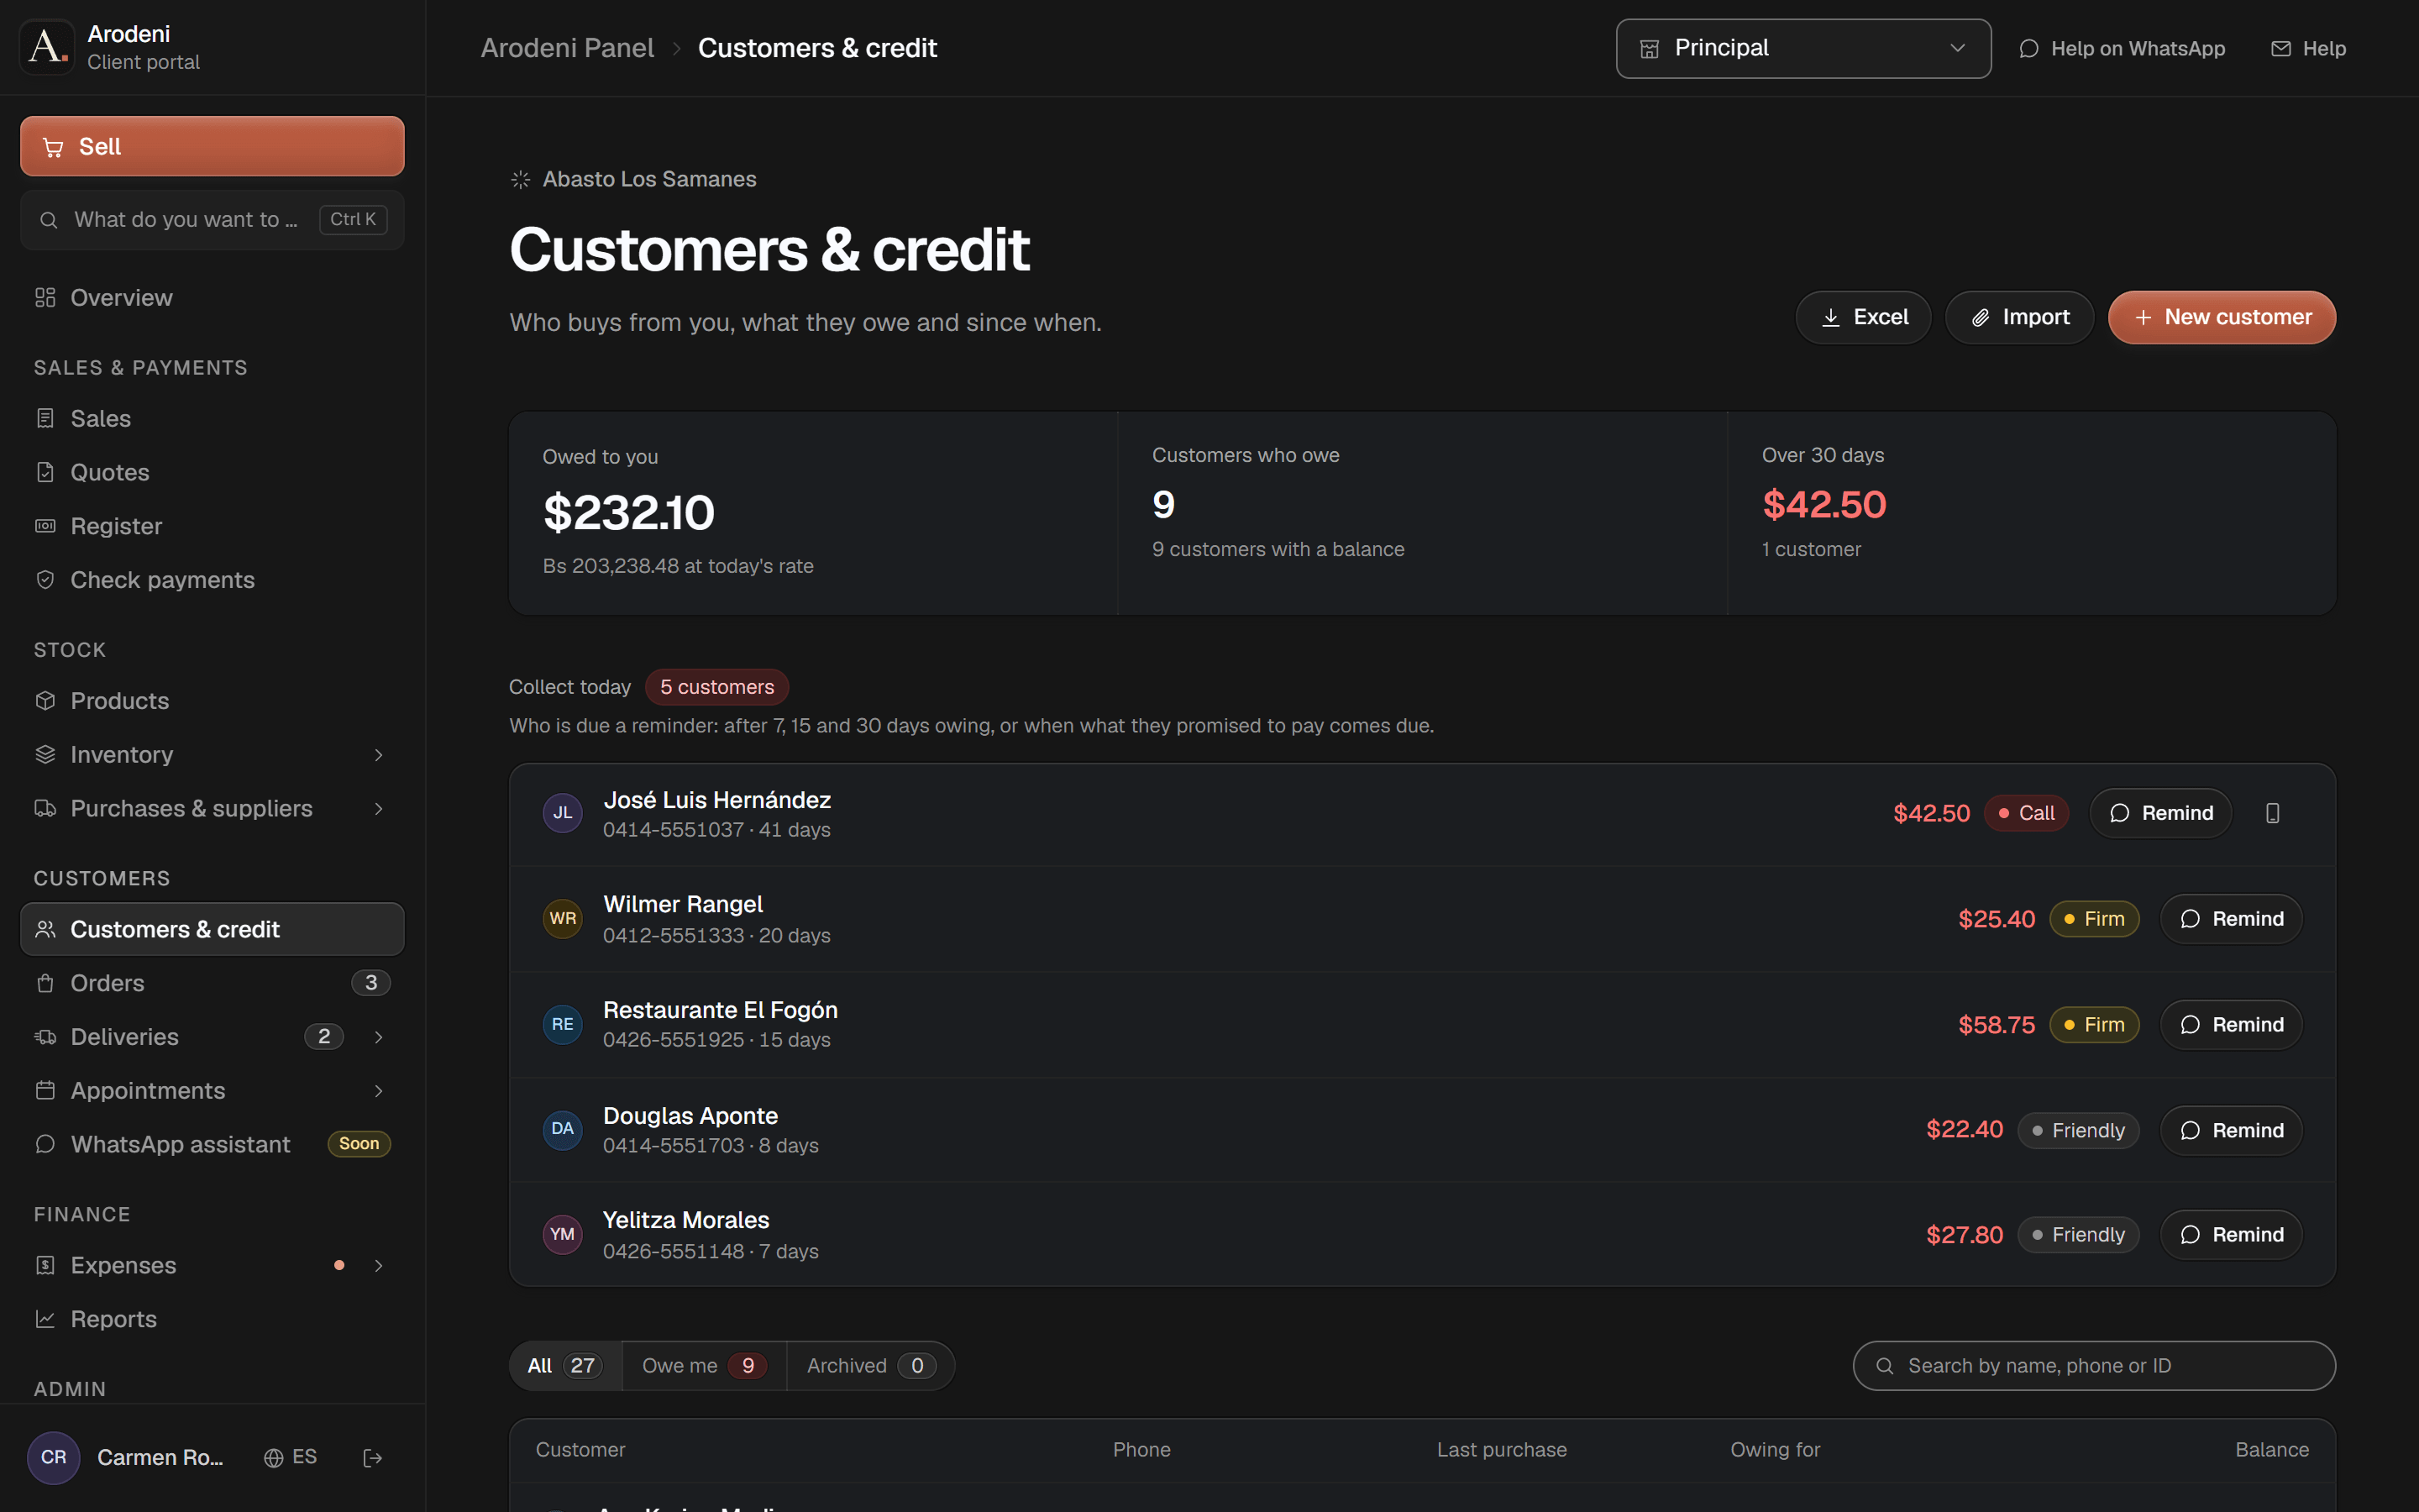Click the log out icon beside ES

click(372, 1458)
